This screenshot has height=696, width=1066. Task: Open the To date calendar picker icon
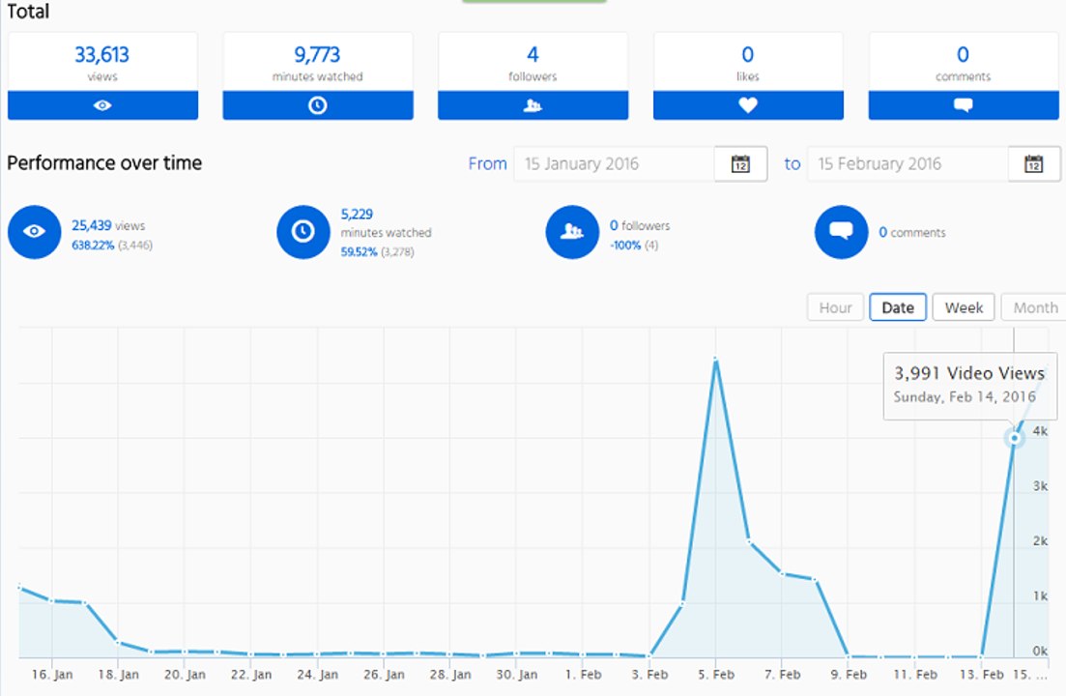pos(1033,163)
